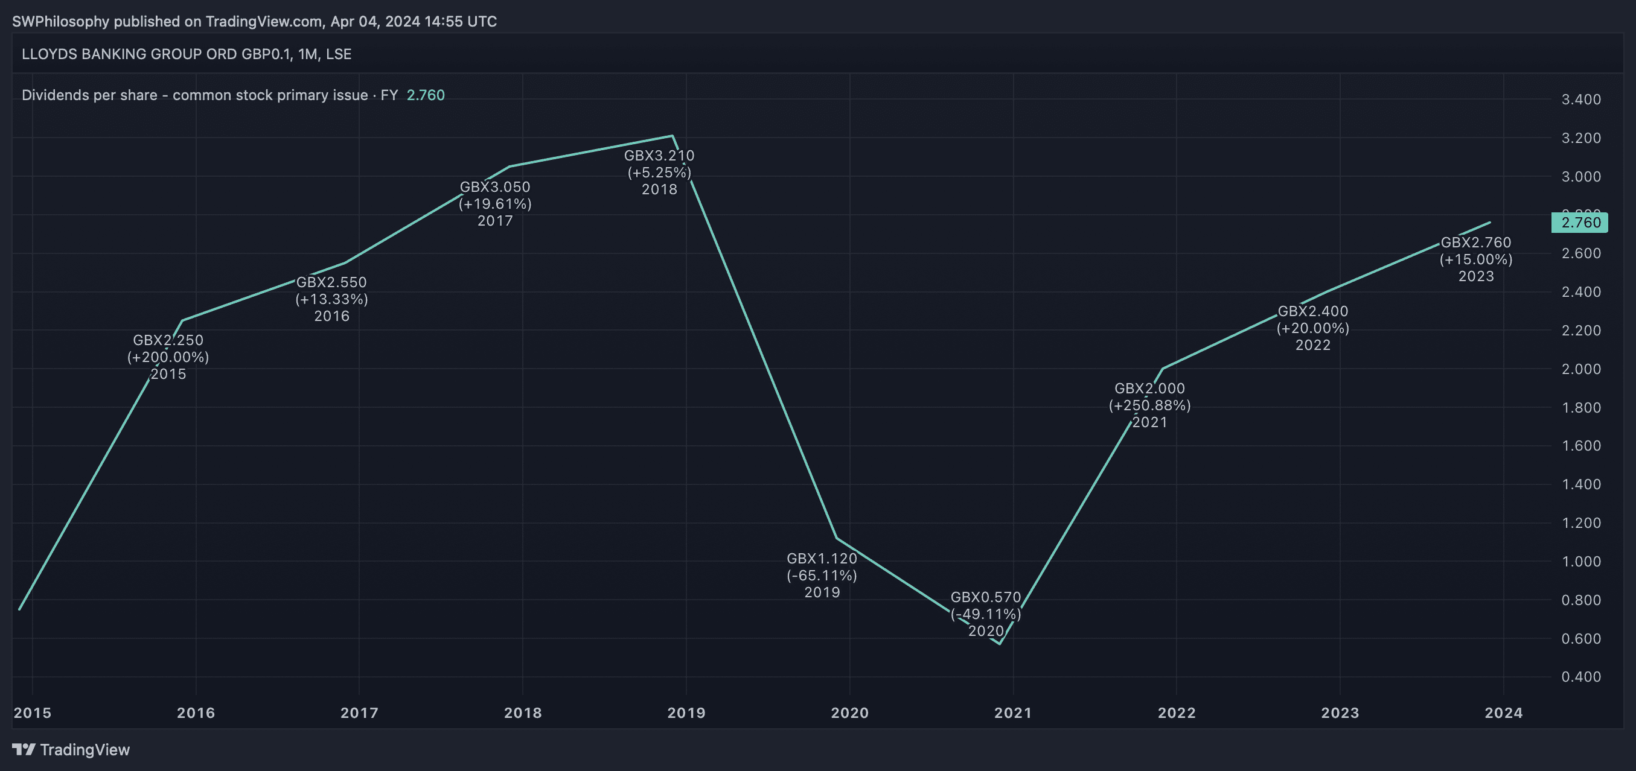Click the 2.400 price scale value
The image size is (1636, 771).
click(1582, 292)
